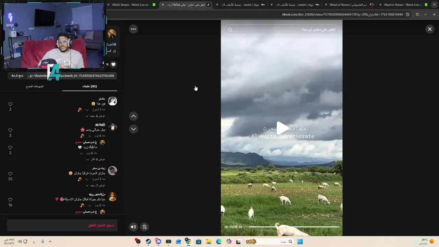Open the #الحرث hashtag link
439x247 pixels.
tap(111, 45)
